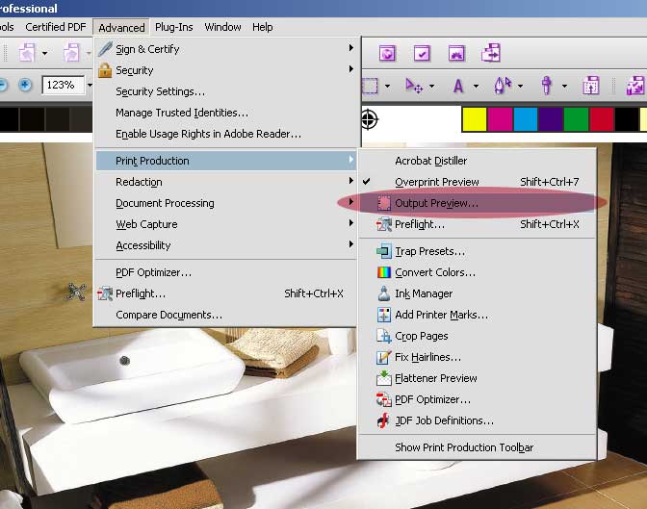Screen dimensions: 647x509
Task: Click the purple image toolbar icon
Action: pos(456,53)
